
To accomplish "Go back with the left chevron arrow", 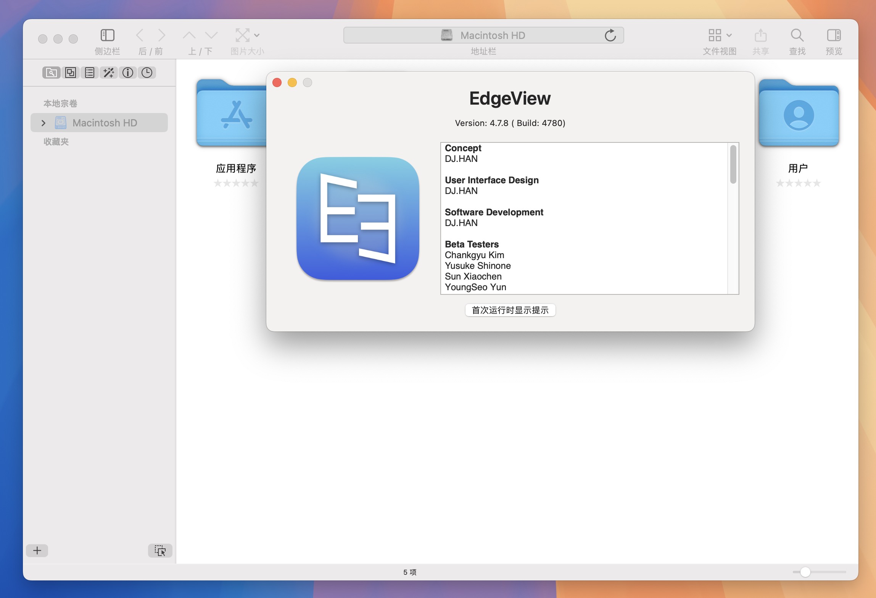I will (x=140, y=35).
